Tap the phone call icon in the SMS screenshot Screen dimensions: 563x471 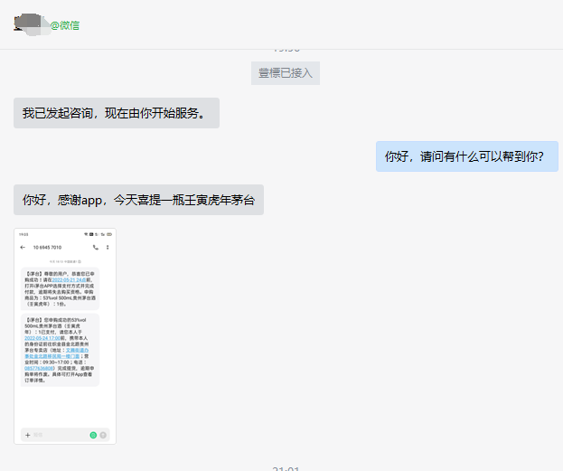pos(96,247)
